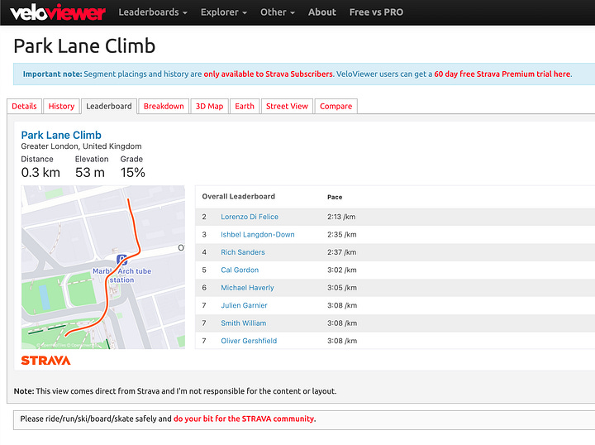Open Michael Haverly's profile link
Image resolution: width=595 pixels, height=445 pixels.
pos(247,288)
